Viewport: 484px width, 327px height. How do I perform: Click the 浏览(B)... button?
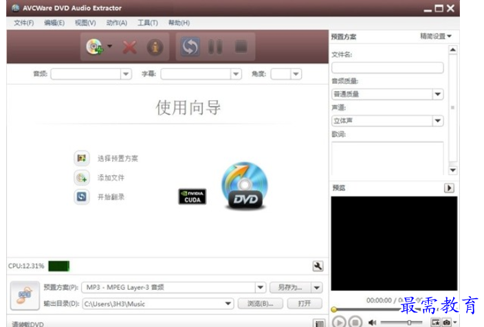click(260, 304)
